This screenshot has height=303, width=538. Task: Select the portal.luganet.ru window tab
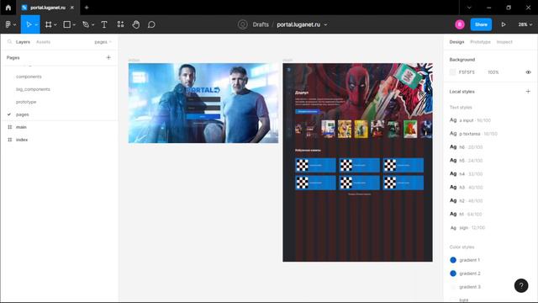[48, 8]
